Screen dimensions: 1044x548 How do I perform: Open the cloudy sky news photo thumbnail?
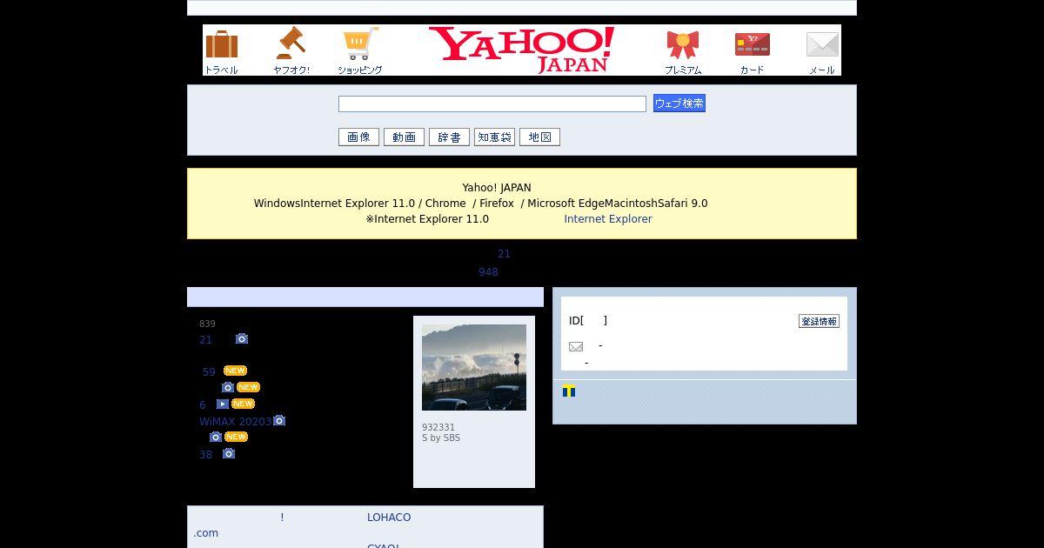(474, 367)
